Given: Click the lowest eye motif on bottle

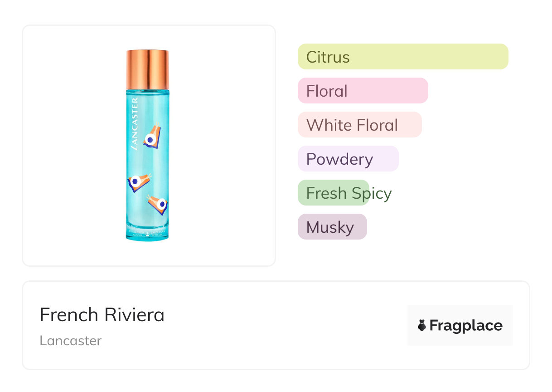Looking at the screenshot, I should pyautogui.click(x=159, y=204).
